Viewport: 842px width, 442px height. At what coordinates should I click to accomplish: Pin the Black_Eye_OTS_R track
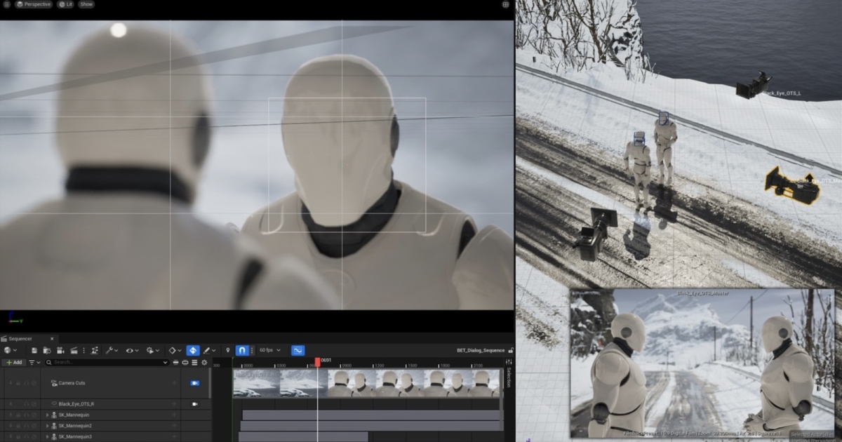point(11,404)
